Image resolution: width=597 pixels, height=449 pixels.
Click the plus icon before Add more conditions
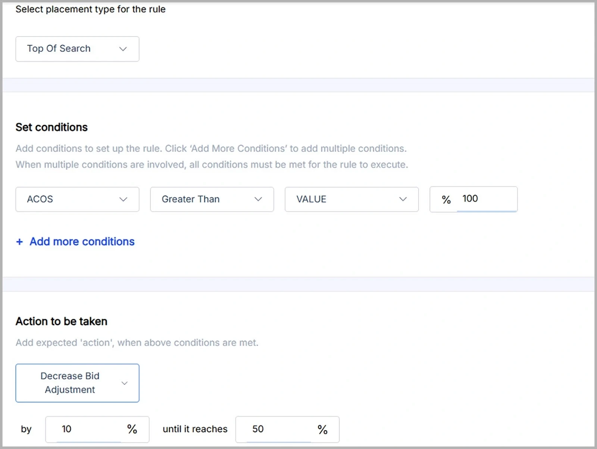(x=19, y=242)
